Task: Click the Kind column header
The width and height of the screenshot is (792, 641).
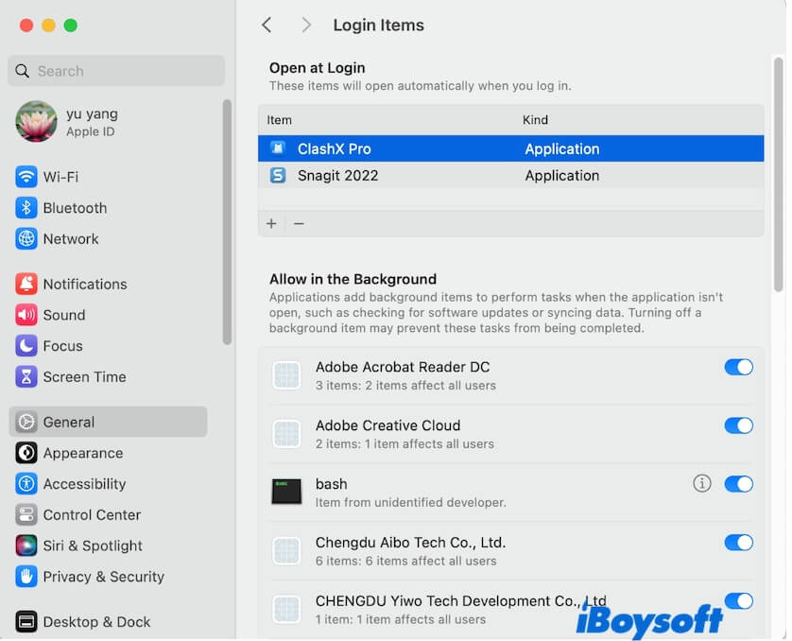Action: tap(535, 120)
